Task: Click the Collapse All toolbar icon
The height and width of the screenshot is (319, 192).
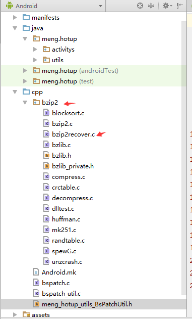Action: (x=151, y=6)
